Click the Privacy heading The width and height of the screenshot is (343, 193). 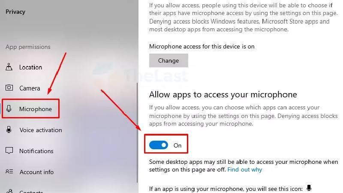(15, 12)
